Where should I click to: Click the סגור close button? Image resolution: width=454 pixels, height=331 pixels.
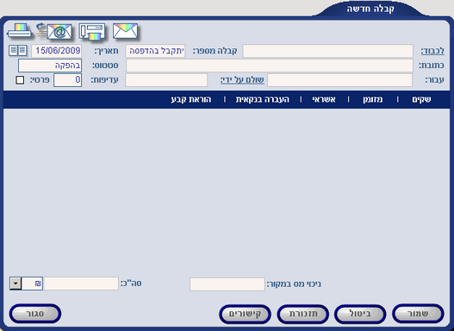pos(35,314)
